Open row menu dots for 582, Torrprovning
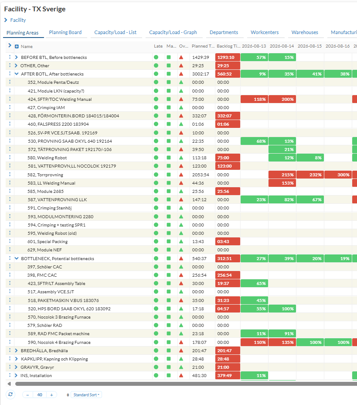Image resolution: width=357 pixels, height=405 pixels. (x=10, y=174)
